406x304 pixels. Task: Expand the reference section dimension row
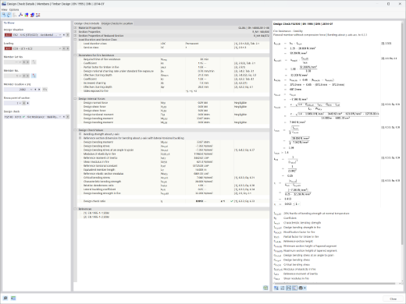point(80,138)
